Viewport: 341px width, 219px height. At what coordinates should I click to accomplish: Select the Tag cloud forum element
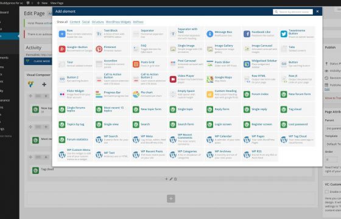coord(297,109)
